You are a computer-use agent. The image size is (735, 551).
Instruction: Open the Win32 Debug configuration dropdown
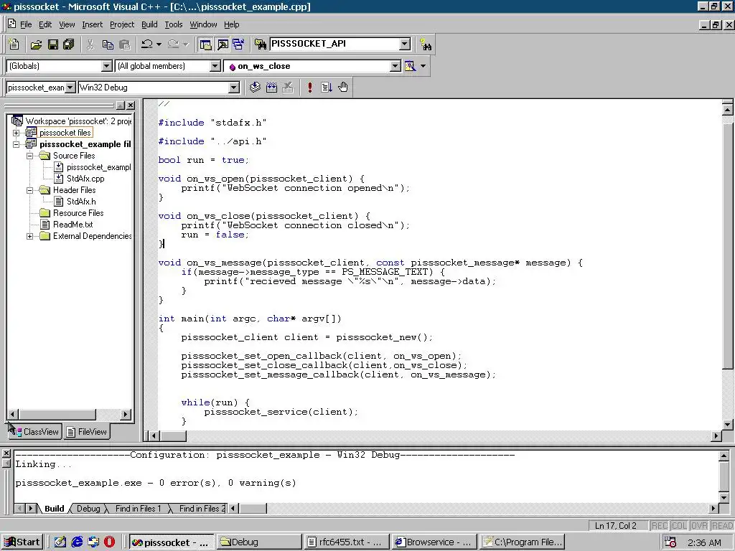(234, 88)
